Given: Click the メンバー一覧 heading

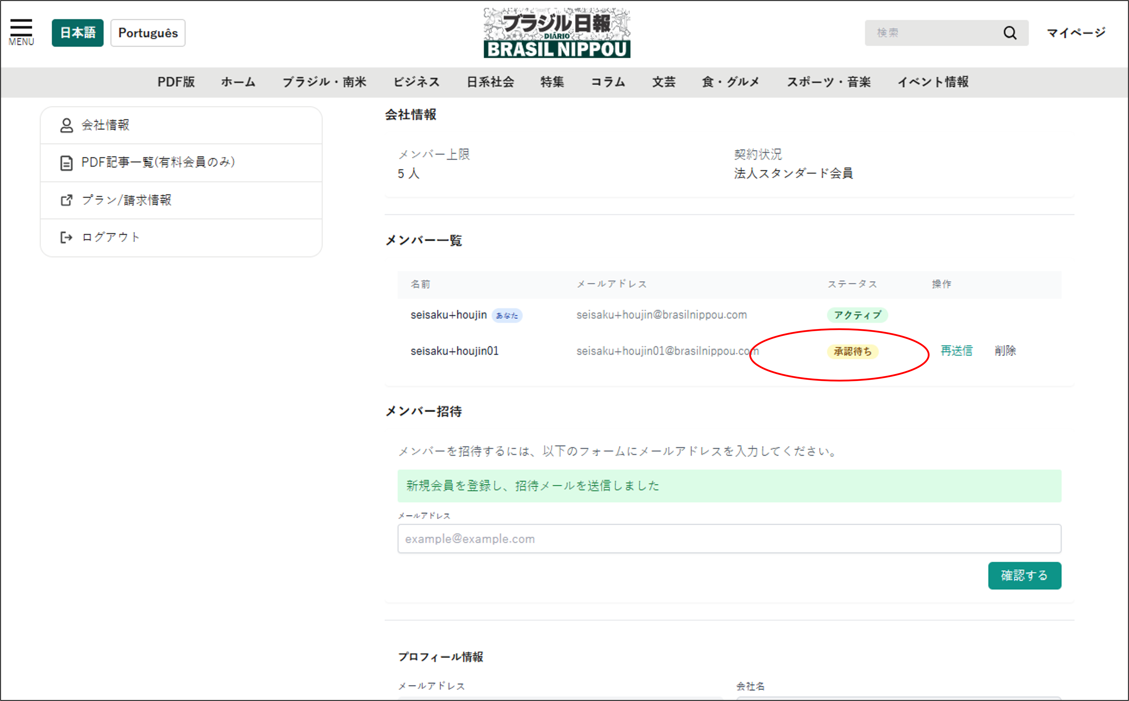Looking at the screenshot, I should tap(423, 241).
